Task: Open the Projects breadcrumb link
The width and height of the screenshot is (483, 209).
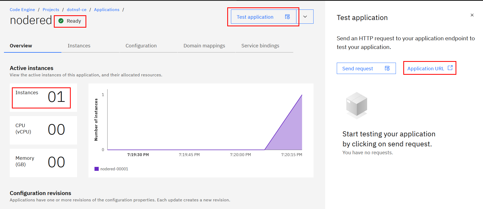Action: click(51, 10)
